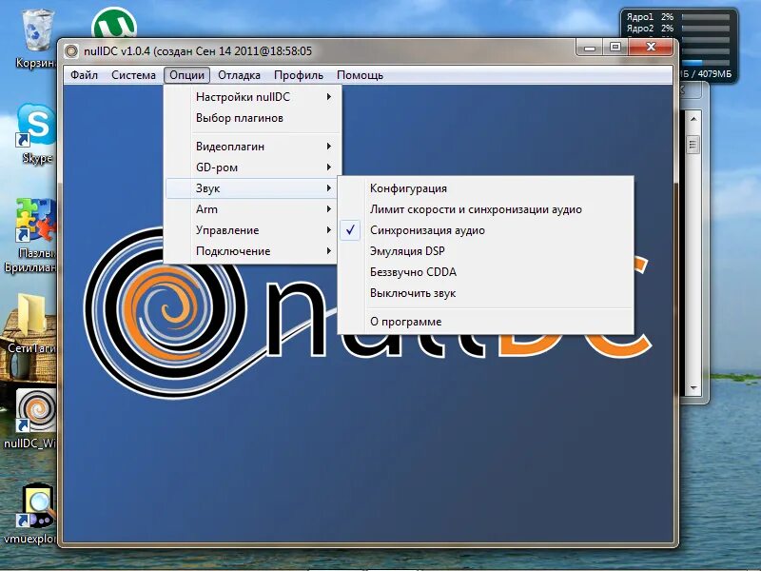The height and width of the screenshot is (571, 761).
Task: Toggle Беззвучно CDDA option
Action: point(486,272)
